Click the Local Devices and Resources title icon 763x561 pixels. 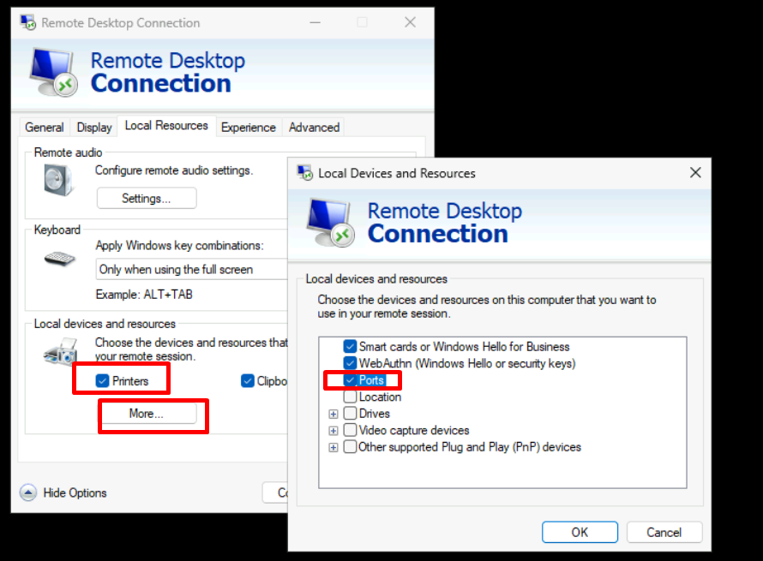[305, 172]
